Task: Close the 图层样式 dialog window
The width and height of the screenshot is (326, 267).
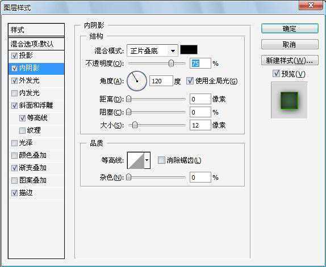Action: point(311,5)
